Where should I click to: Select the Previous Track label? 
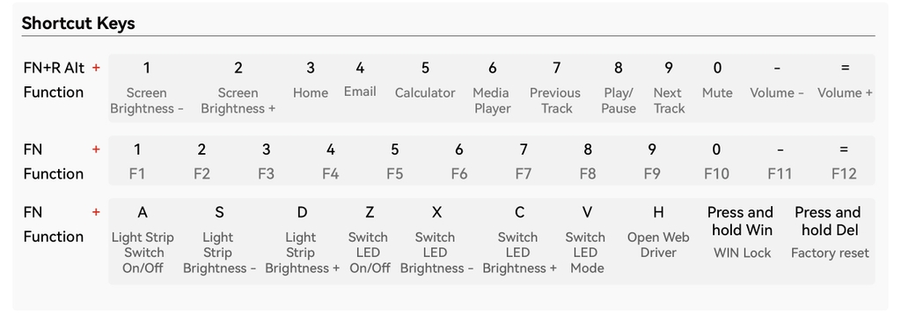click(x=556, y=100)
